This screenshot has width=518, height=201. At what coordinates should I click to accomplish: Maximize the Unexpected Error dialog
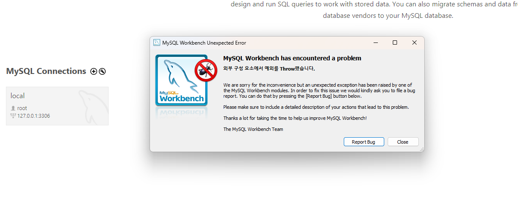click(x=395, y=42)
